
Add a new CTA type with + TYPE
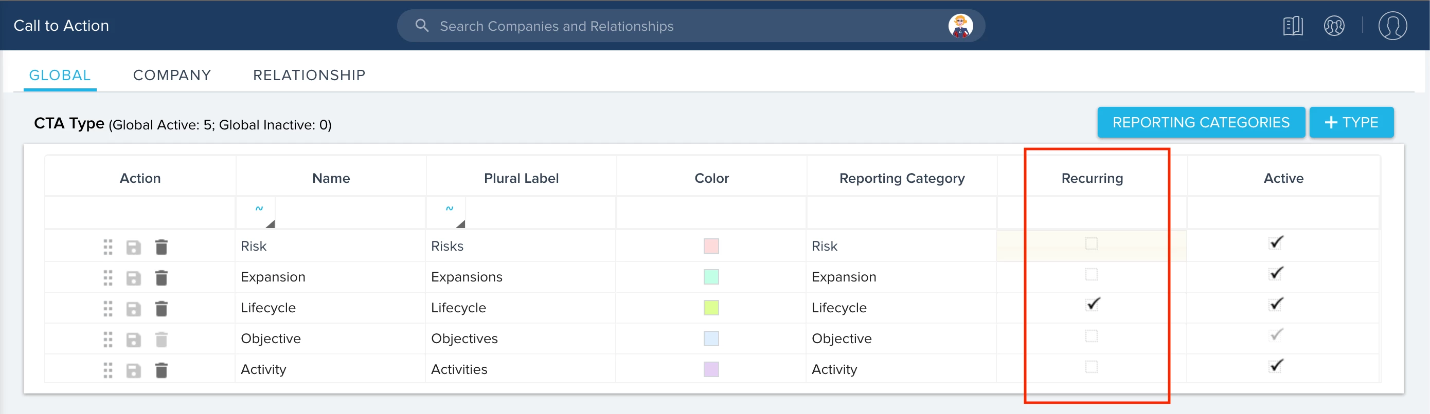[x=1351, y=122]
